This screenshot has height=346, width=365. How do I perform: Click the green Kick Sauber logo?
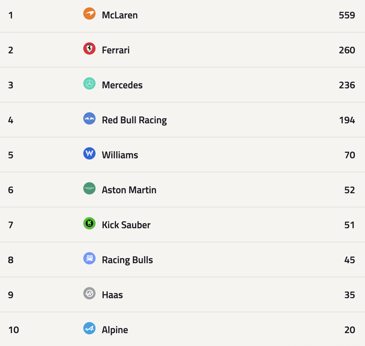point(89,224)
